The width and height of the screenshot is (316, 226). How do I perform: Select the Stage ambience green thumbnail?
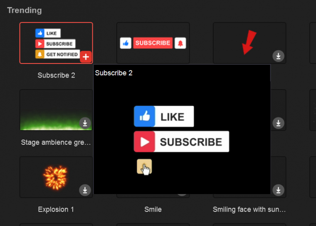coord(56,110)
